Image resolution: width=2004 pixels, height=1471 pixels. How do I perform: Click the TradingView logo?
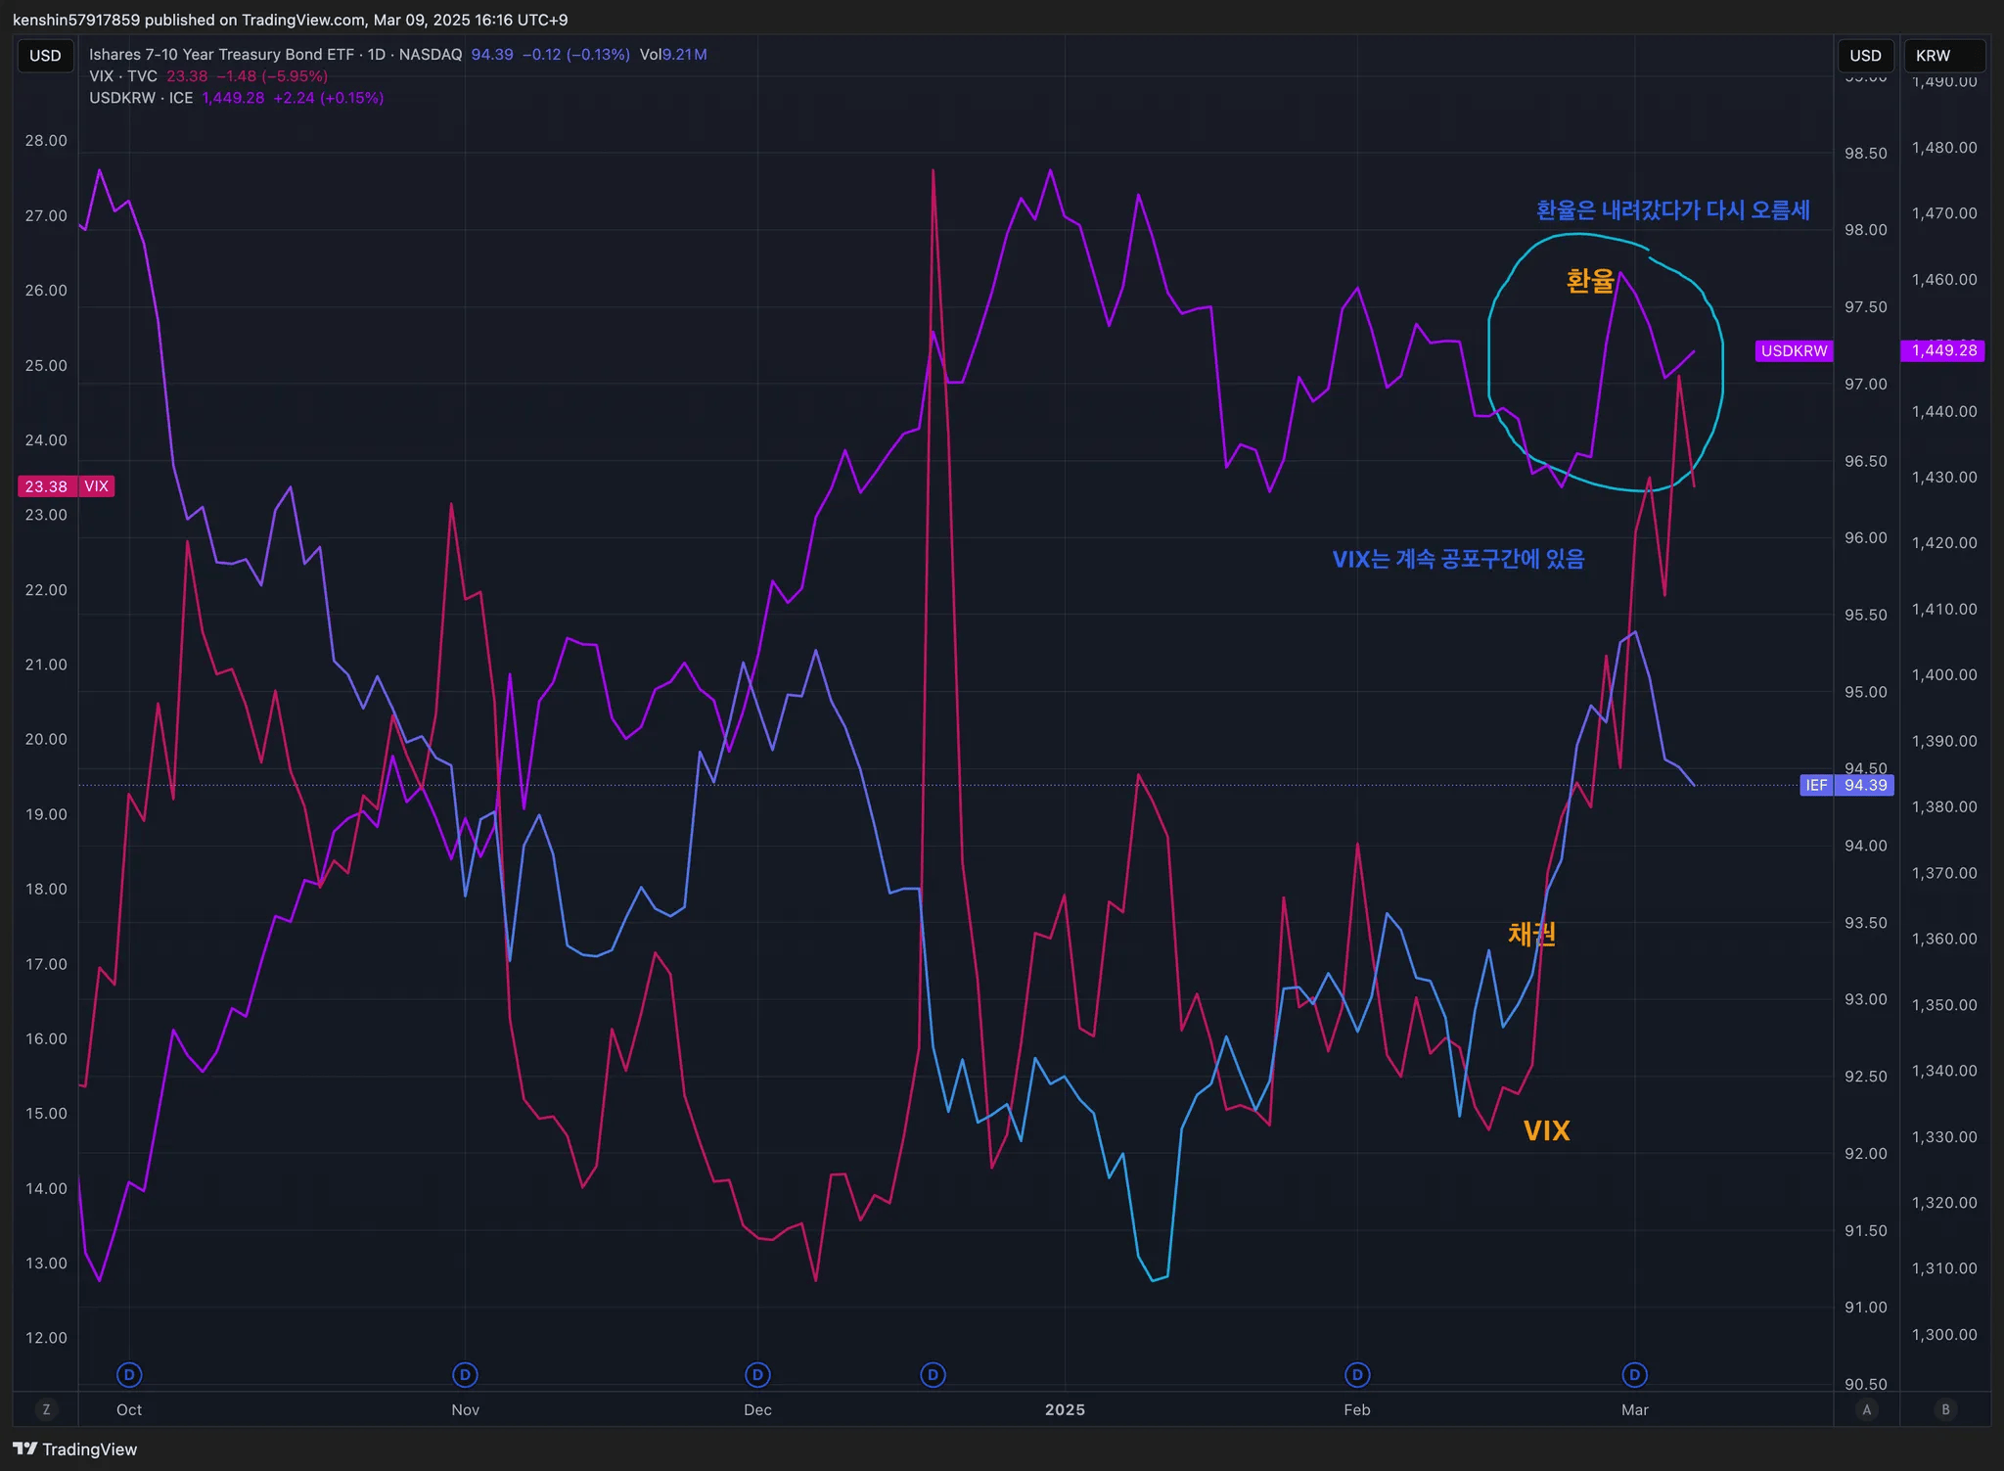[75, 1449]
